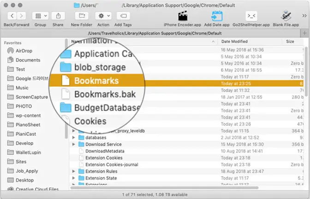
Task: Select the Extension Cookies file
Action: click(187, 158)
